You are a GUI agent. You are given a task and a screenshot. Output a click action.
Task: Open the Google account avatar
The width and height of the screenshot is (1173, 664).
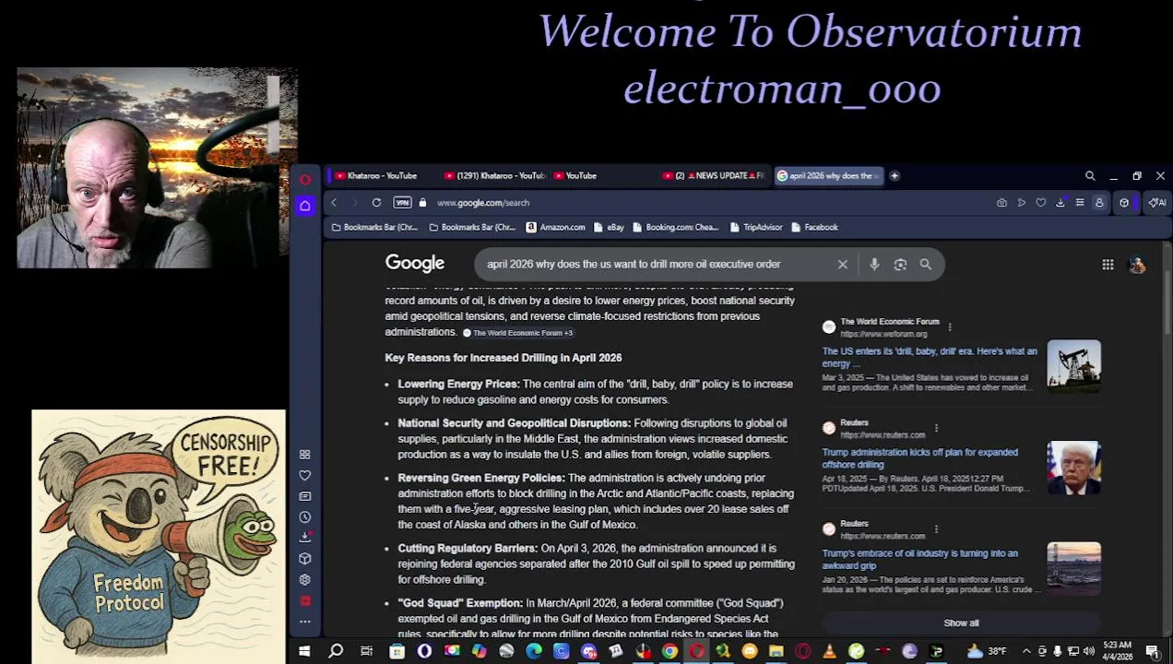1137,265
